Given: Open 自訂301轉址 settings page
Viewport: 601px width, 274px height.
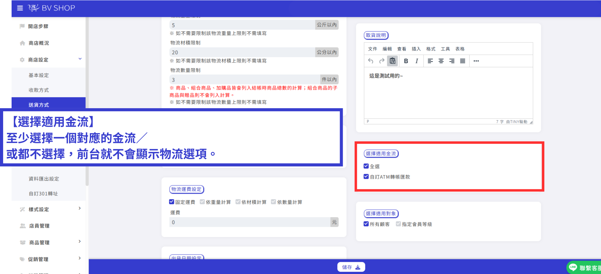Looking at the screenshot, I should coord(43,194).
